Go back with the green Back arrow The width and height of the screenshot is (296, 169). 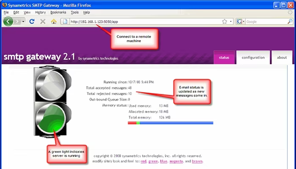pyautogui.click(x=8, y=21)
